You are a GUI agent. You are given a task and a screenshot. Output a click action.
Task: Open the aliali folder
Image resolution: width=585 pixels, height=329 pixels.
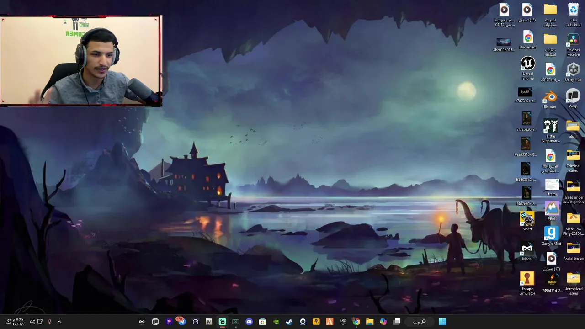tap(573, 129)
